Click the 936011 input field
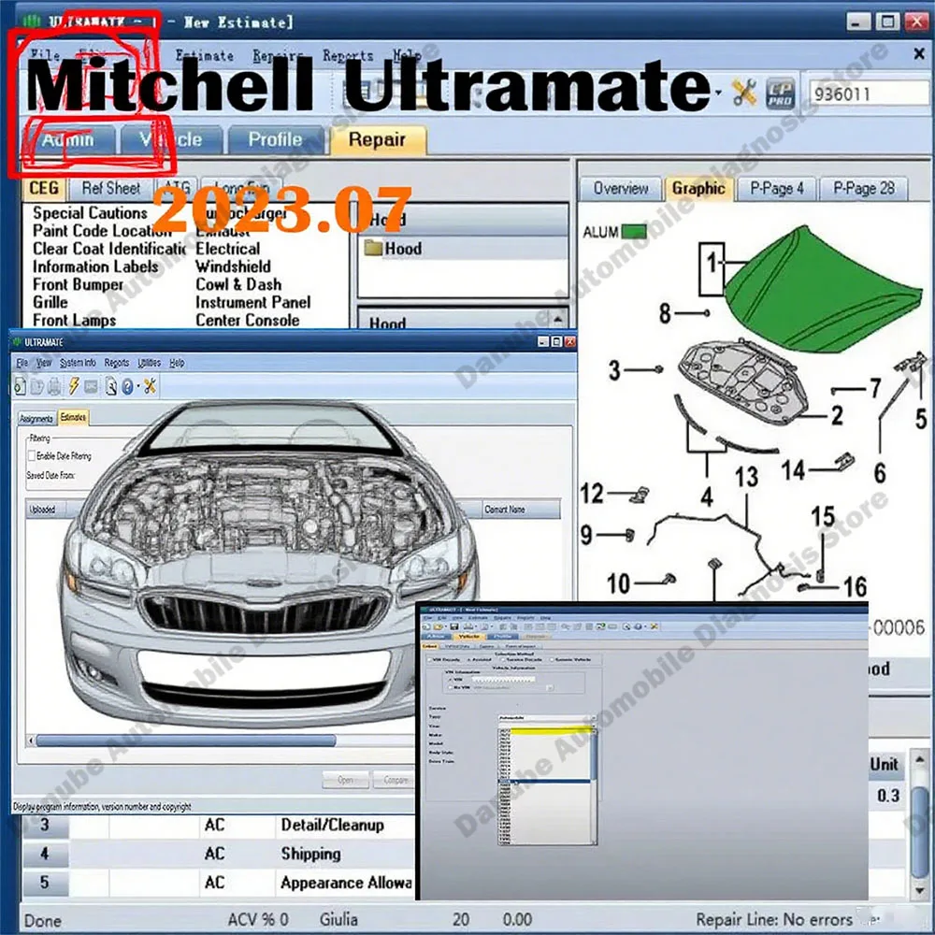 (869, 93)
